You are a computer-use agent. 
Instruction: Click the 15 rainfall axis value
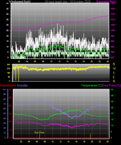pyautogui.click(x=10, y=114)
